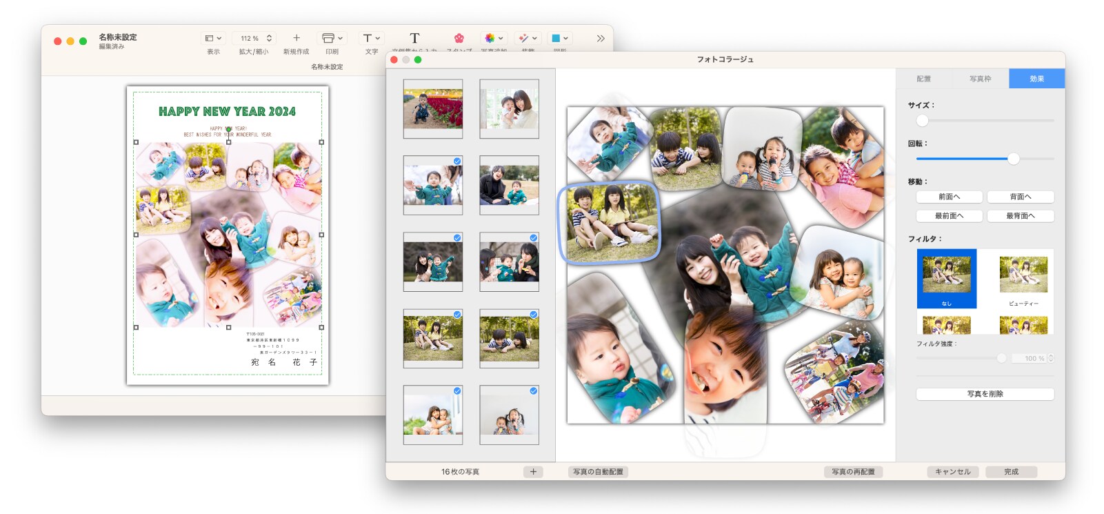Select the 文字 small T text tool
This screenshot has height=514, width=1104.
click(x=368, y=39)
